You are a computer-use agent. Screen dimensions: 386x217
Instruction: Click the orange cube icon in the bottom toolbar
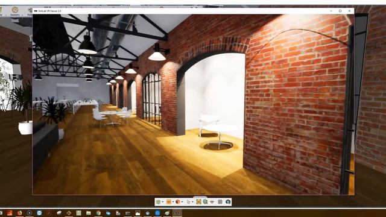(169, 202)
